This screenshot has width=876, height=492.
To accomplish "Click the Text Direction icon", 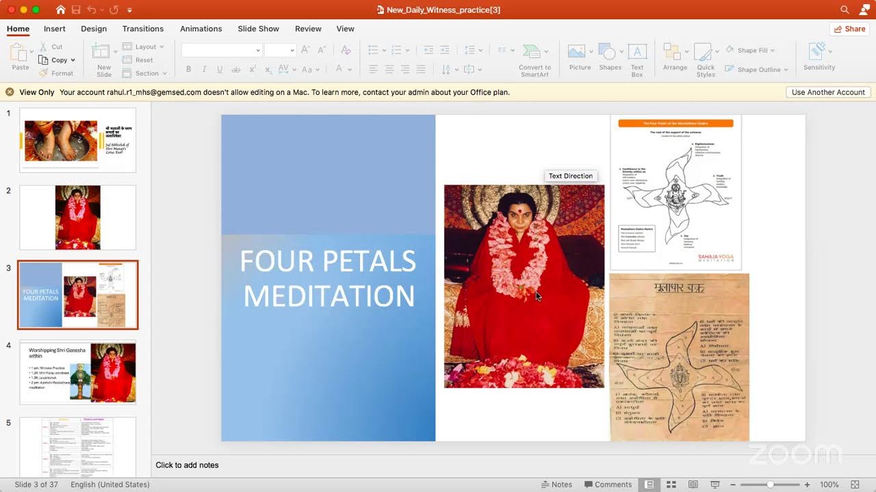I will pos(446,69).
